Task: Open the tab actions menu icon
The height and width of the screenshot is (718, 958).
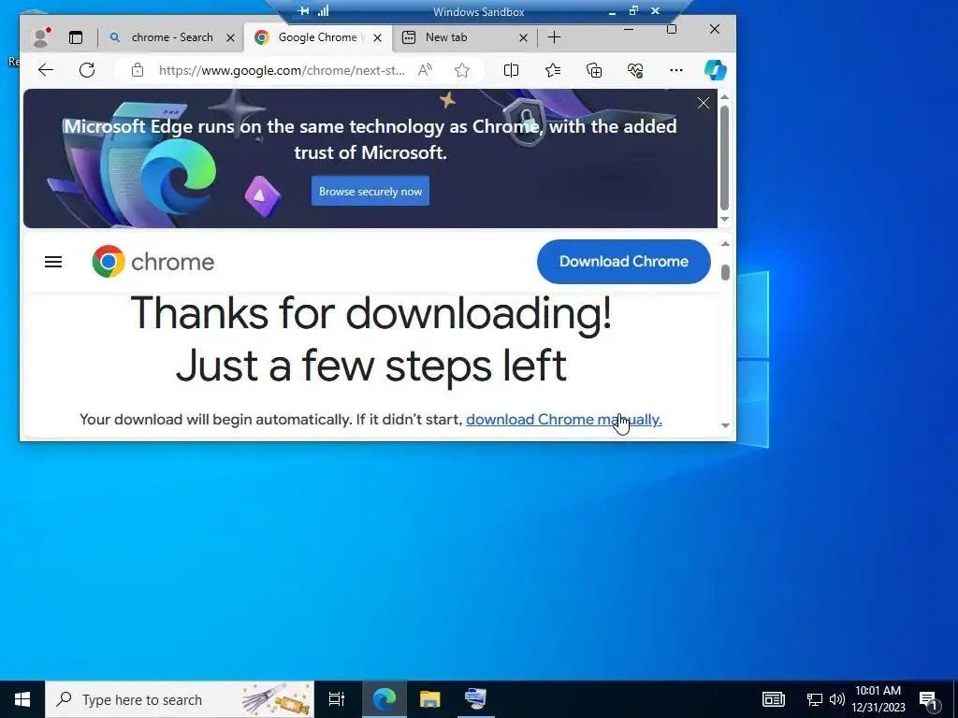Action: coord(76,37)
